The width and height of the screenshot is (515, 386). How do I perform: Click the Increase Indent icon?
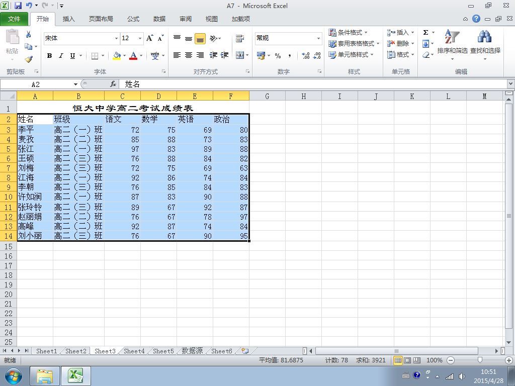coord(224,55)
